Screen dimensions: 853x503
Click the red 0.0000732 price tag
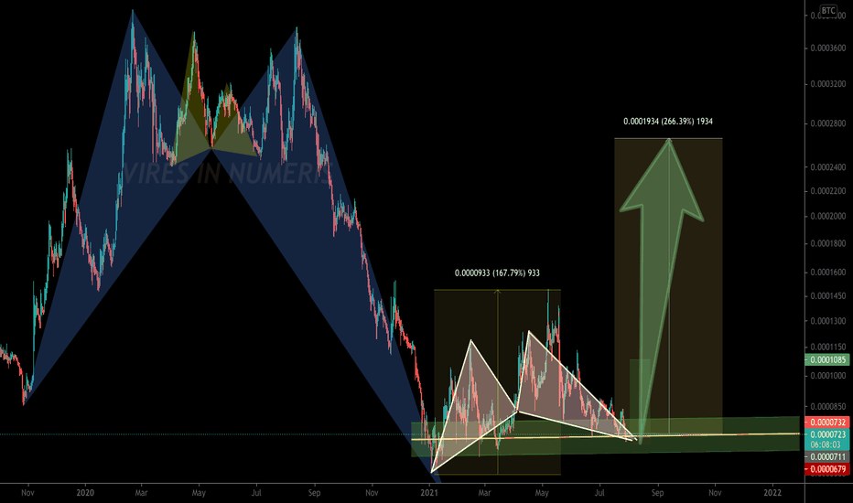pyautogui.click(x=826, y=423)
